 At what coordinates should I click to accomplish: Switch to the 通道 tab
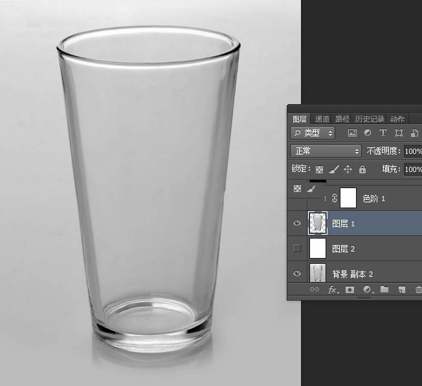(x=322, y=119)
